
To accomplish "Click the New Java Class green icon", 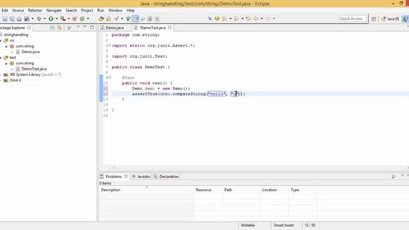I will tap(82, 19).
